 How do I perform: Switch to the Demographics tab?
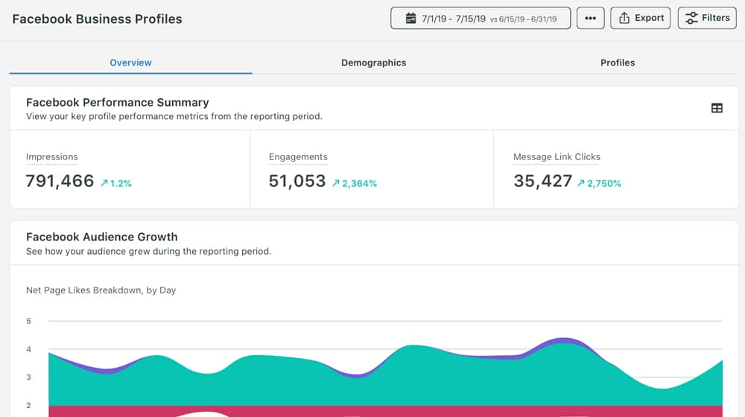point(373,63)
